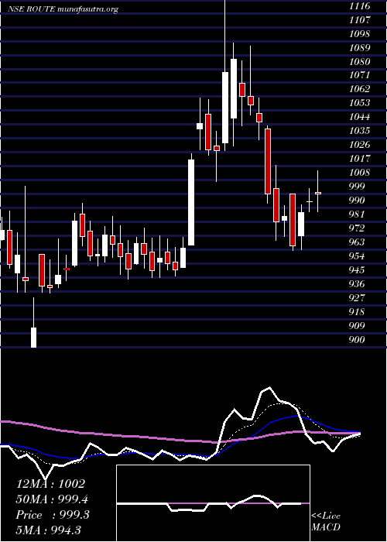Select the 900 price axis label
The width and height of the screenshot is (387, 542).
click(x=358, y=340)
